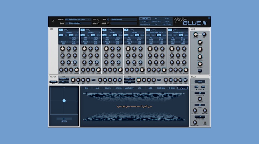259x144 pixels.
Task: Open oscillator 3 envelope shape icon
Action: click(110, 30)
